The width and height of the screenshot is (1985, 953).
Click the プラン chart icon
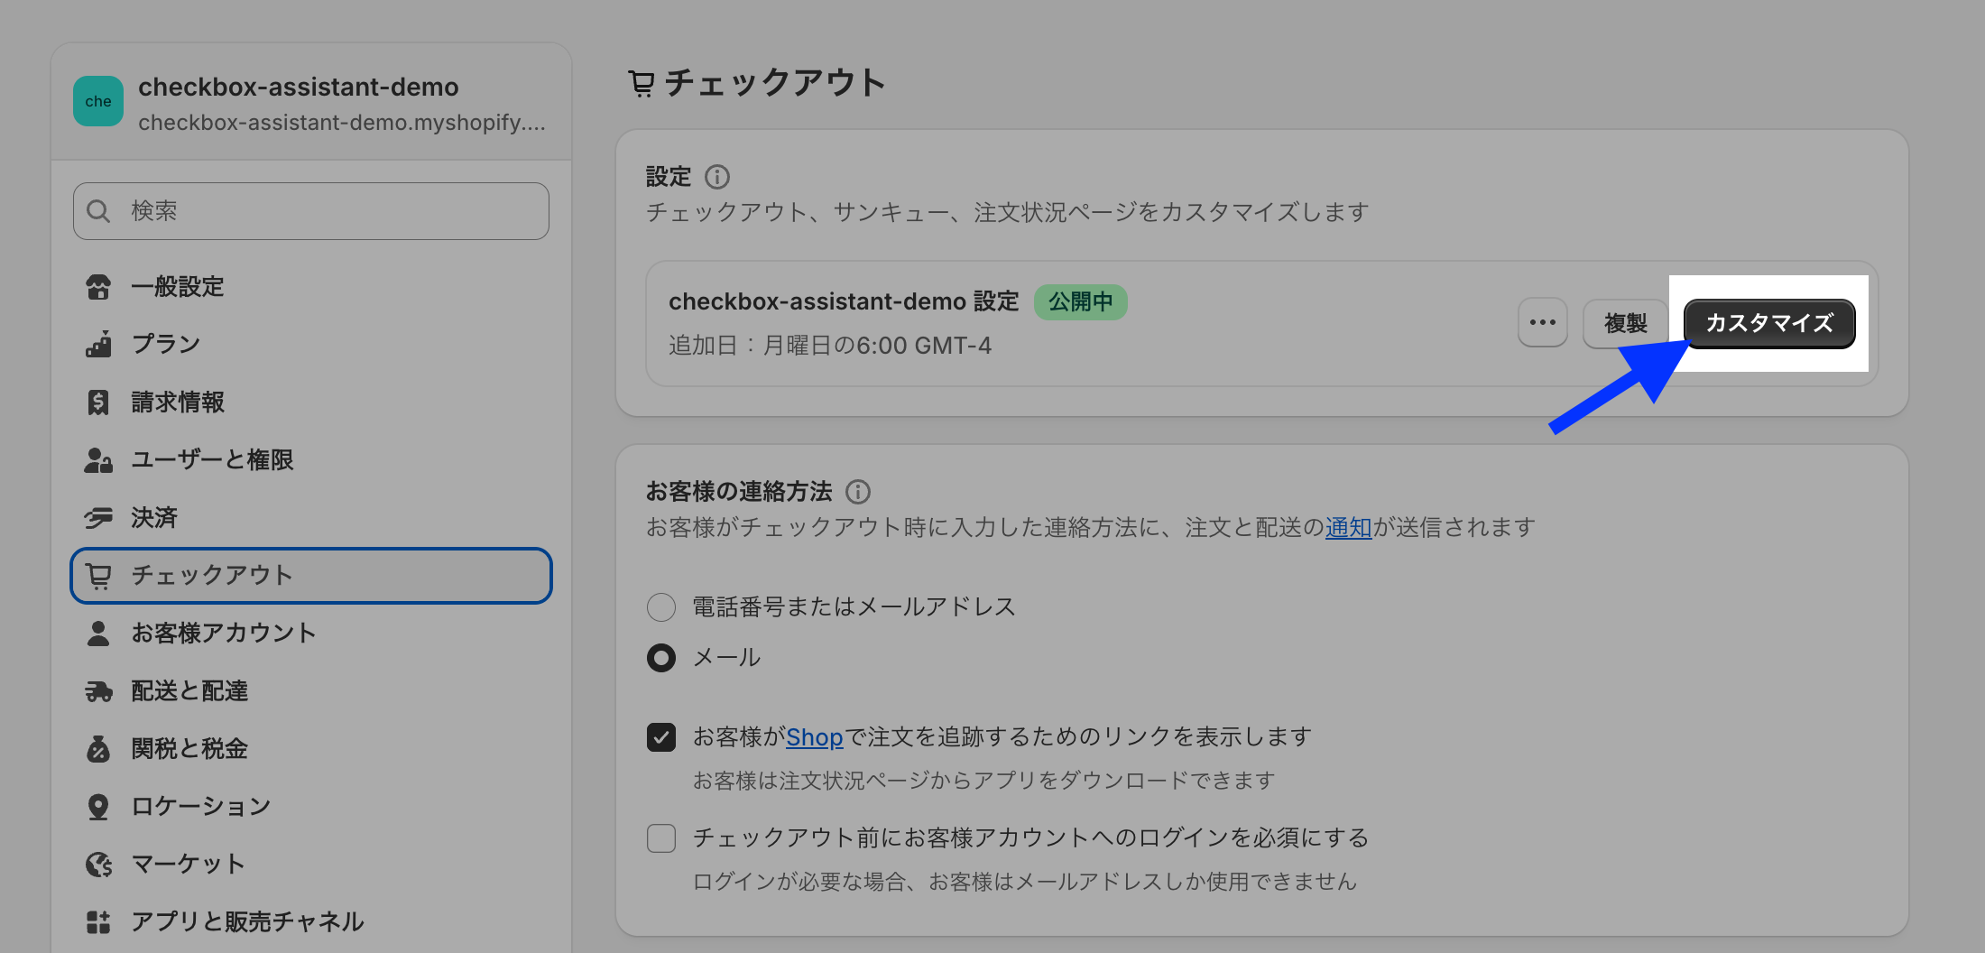(x=98, y=345)
